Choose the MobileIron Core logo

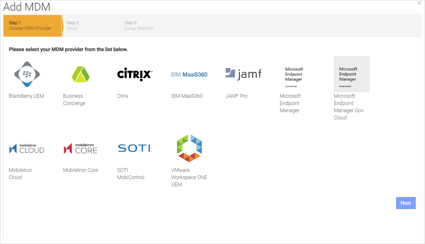tap(81, 148)
